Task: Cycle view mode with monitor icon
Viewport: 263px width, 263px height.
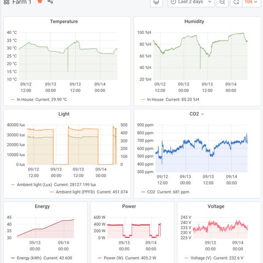Action: click(x=156, y=2)
